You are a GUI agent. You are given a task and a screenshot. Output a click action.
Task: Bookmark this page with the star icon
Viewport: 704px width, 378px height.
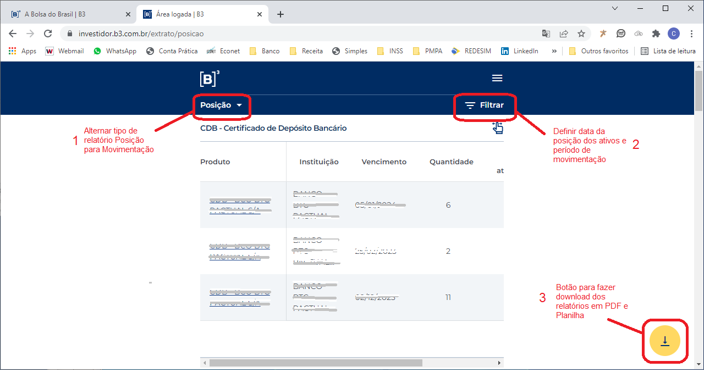click(581, 34)
